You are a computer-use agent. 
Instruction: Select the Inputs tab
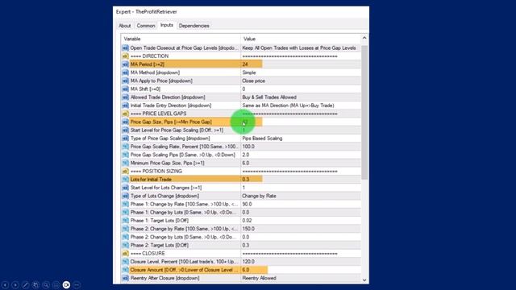(167, 25)
